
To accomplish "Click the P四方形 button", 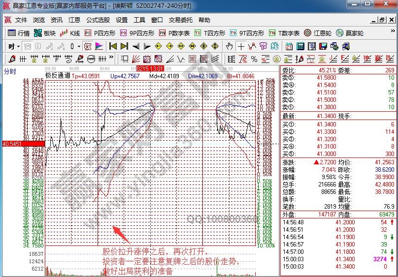I will tap(100, 33).
